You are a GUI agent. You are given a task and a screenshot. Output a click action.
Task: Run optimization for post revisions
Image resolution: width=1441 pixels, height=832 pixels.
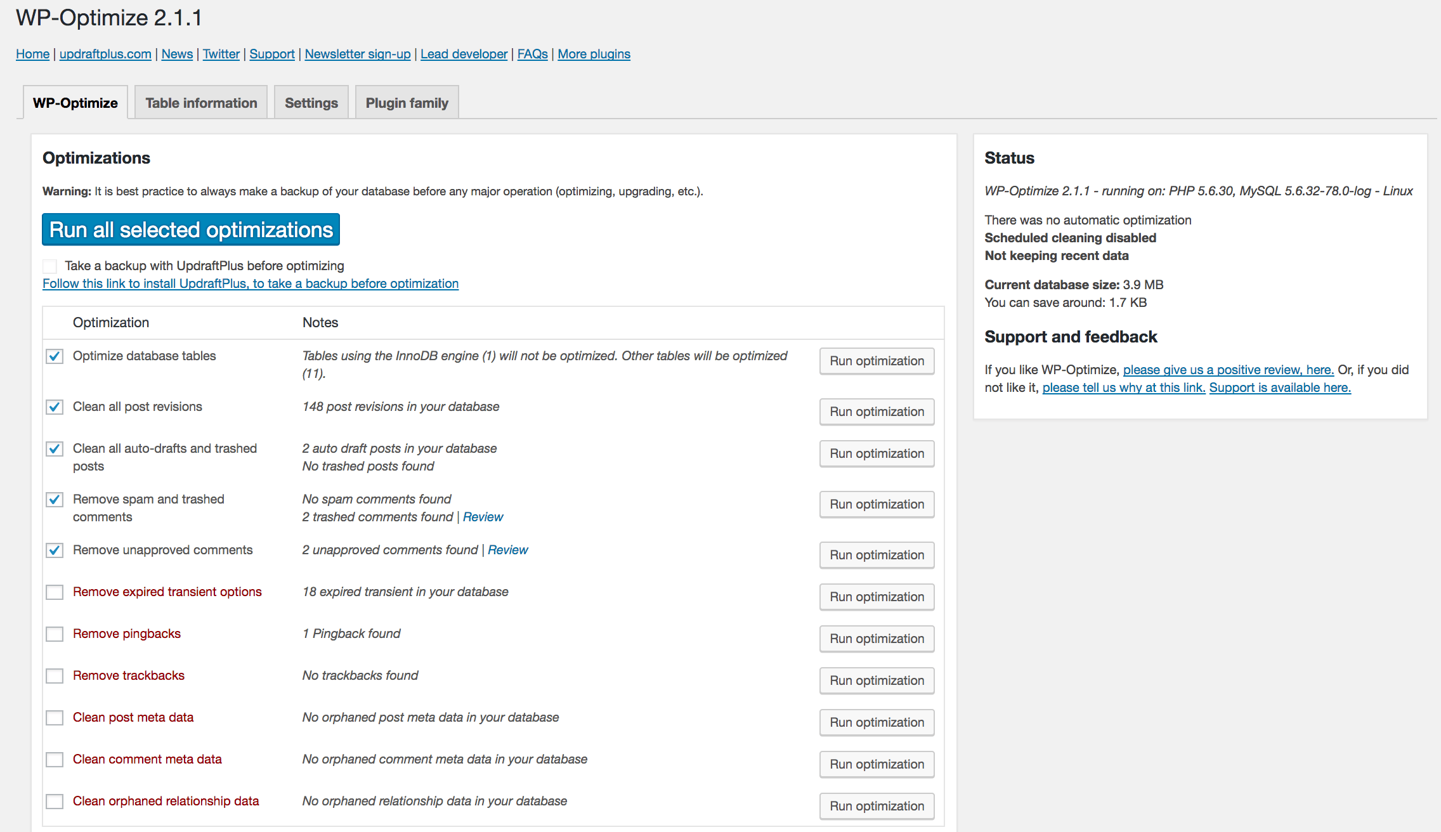click(876, 412)
